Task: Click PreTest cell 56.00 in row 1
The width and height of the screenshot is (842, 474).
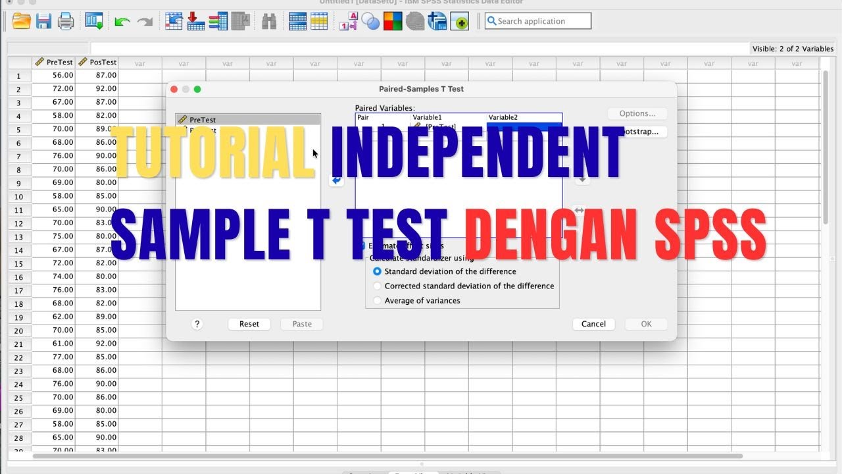Action: tap(53, 75)
